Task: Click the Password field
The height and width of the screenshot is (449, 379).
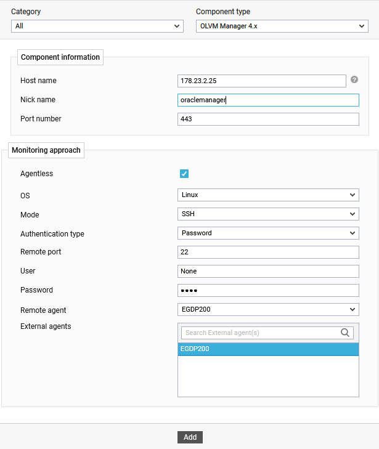Action: [268, 291]
